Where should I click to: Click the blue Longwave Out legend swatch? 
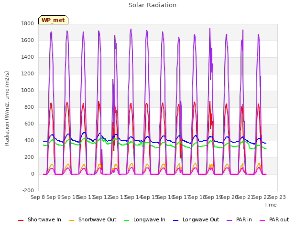176,220
